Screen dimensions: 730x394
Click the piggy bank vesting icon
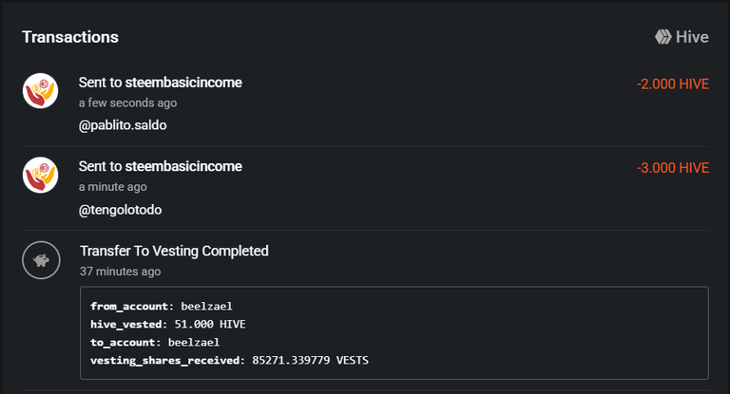coord(41,260)
